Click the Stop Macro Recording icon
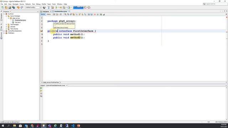This screenshot has height=128, width=228. (98, 14)
